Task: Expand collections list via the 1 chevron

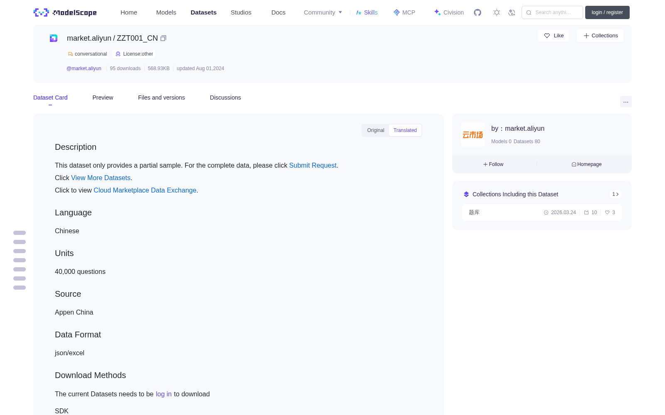Action: (x=616, y=194)
